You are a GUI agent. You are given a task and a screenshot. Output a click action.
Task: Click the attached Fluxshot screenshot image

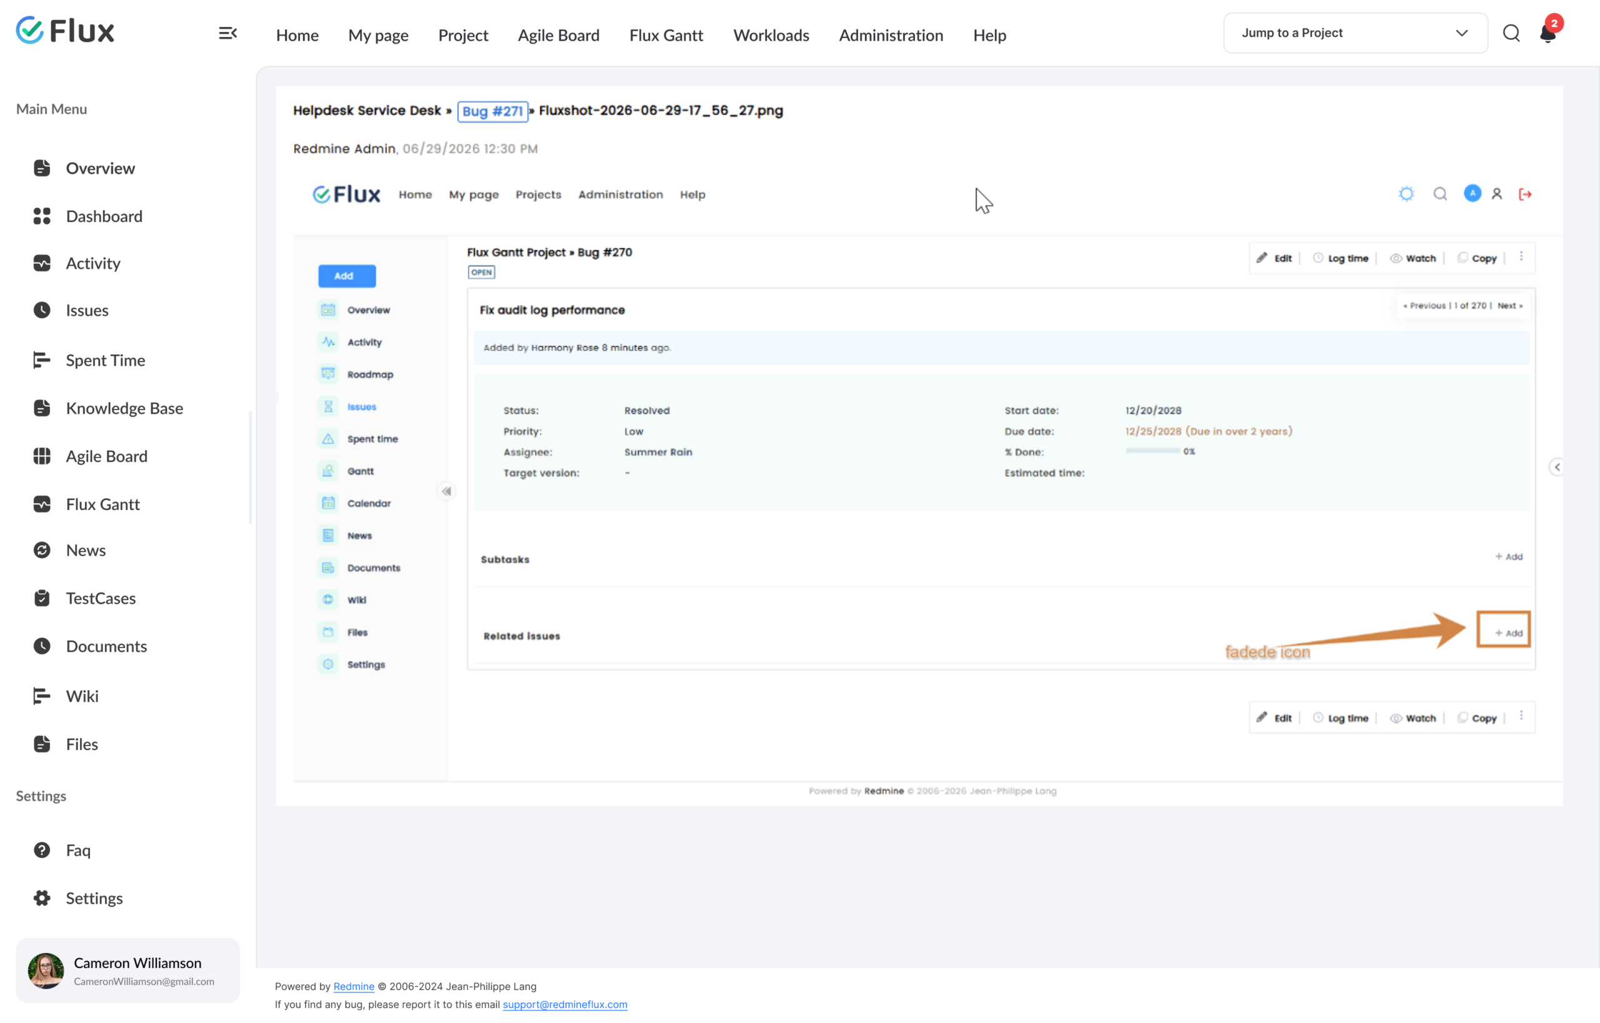927,486
